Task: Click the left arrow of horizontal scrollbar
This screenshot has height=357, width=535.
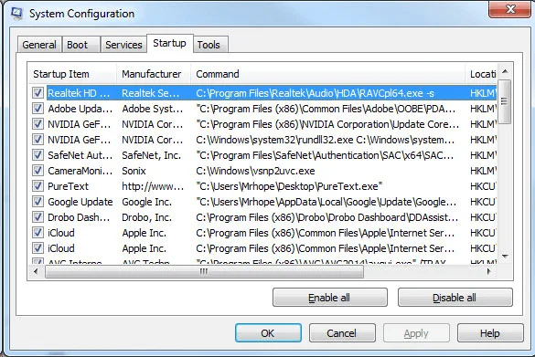Action: [37, 271]
